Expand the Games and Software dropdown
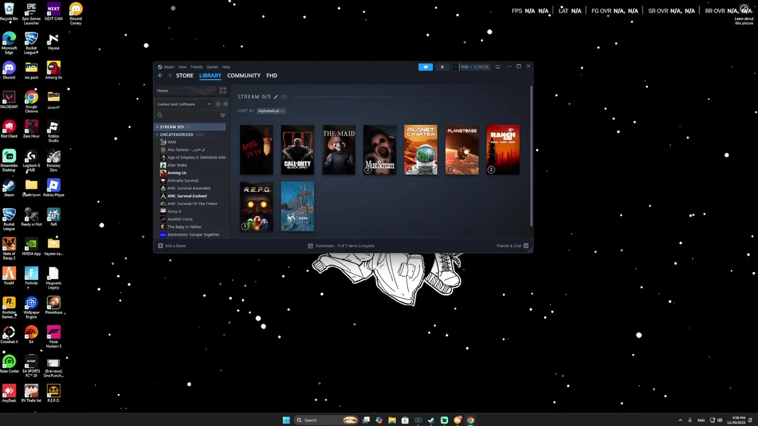758x426 pixels. pyautogui.click(x=184, y=104)
